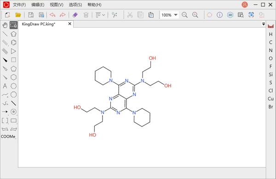The height and width of the screenshot is (179, 276).
Task: Click the Save As icon
Action: point(41,15)
